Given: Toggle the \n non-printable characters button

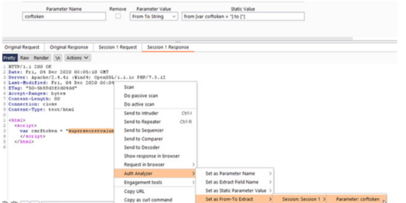Looking at the screenshot, I should pos(58,58).
